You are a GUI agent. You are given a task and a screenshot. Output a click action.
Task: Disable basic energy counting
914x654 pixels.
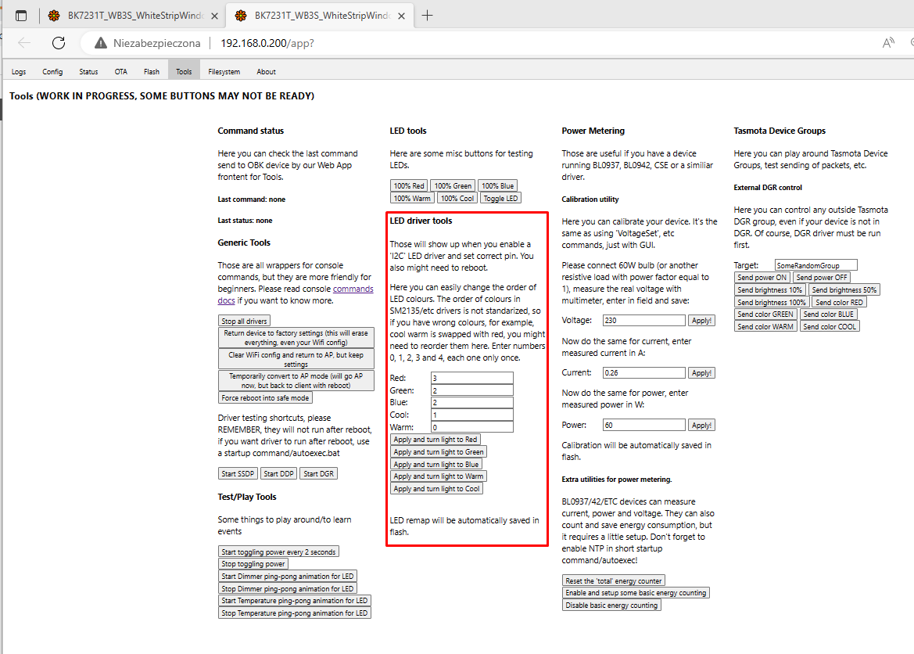coord(611,605)
